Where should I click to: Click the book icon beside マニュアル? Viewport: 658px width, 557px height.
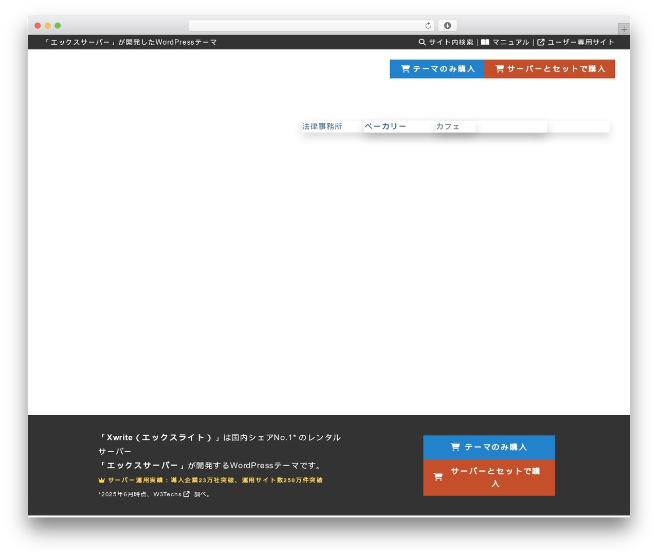click(485, 42)
